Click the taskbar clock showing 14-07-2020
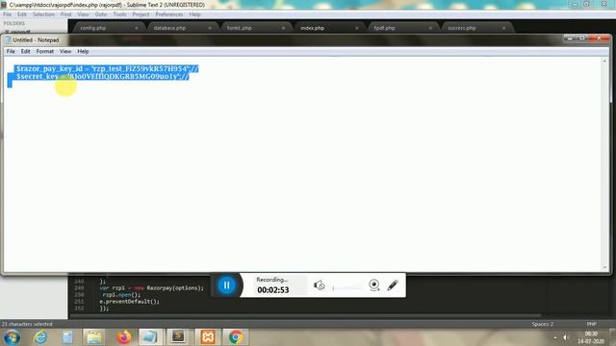The image size is (616, 346). [x=590, y=337]
